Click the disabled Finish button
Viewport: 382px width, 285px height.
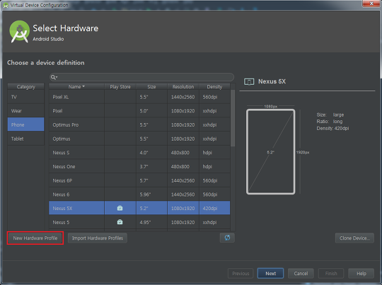click(x=331, y=273)
